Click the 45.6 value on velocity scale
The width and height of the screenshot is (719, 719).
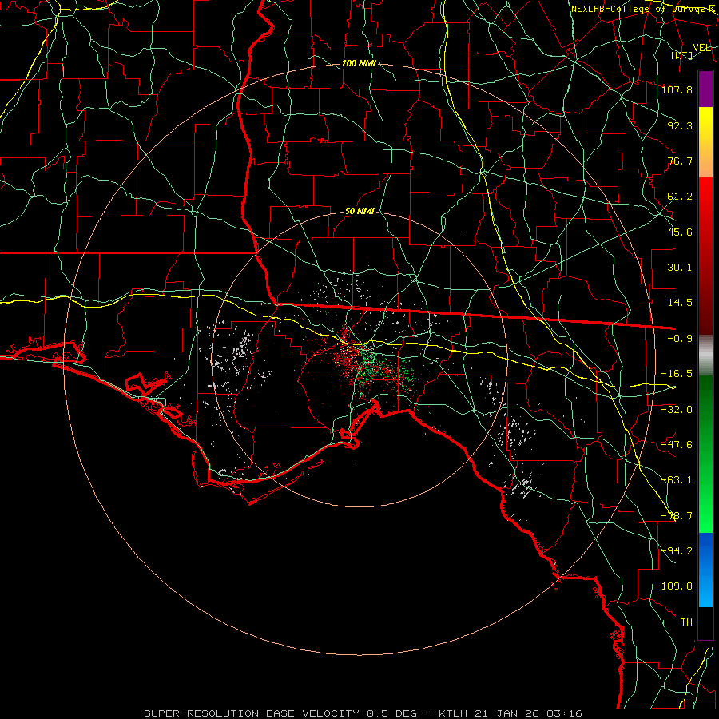[680, 232]
